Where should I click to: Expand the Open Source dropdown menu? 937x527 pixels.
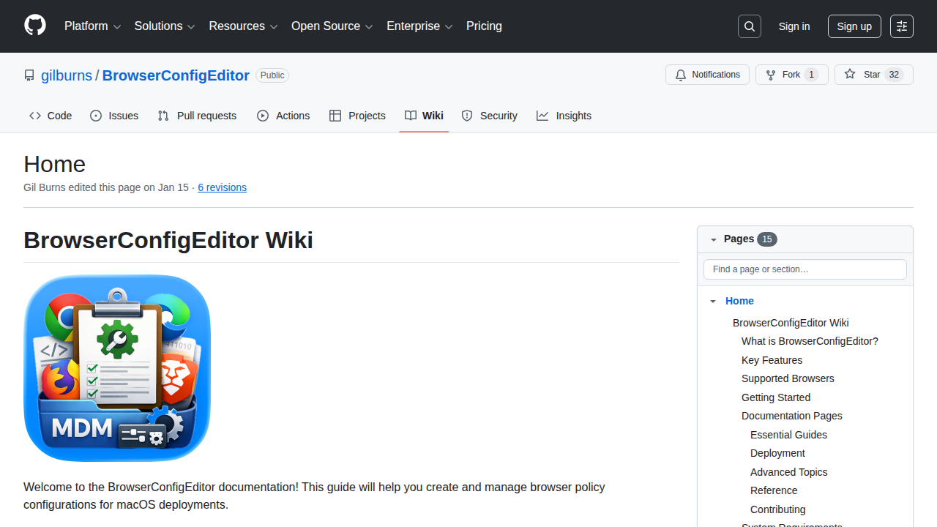click(x=332, y=26)
